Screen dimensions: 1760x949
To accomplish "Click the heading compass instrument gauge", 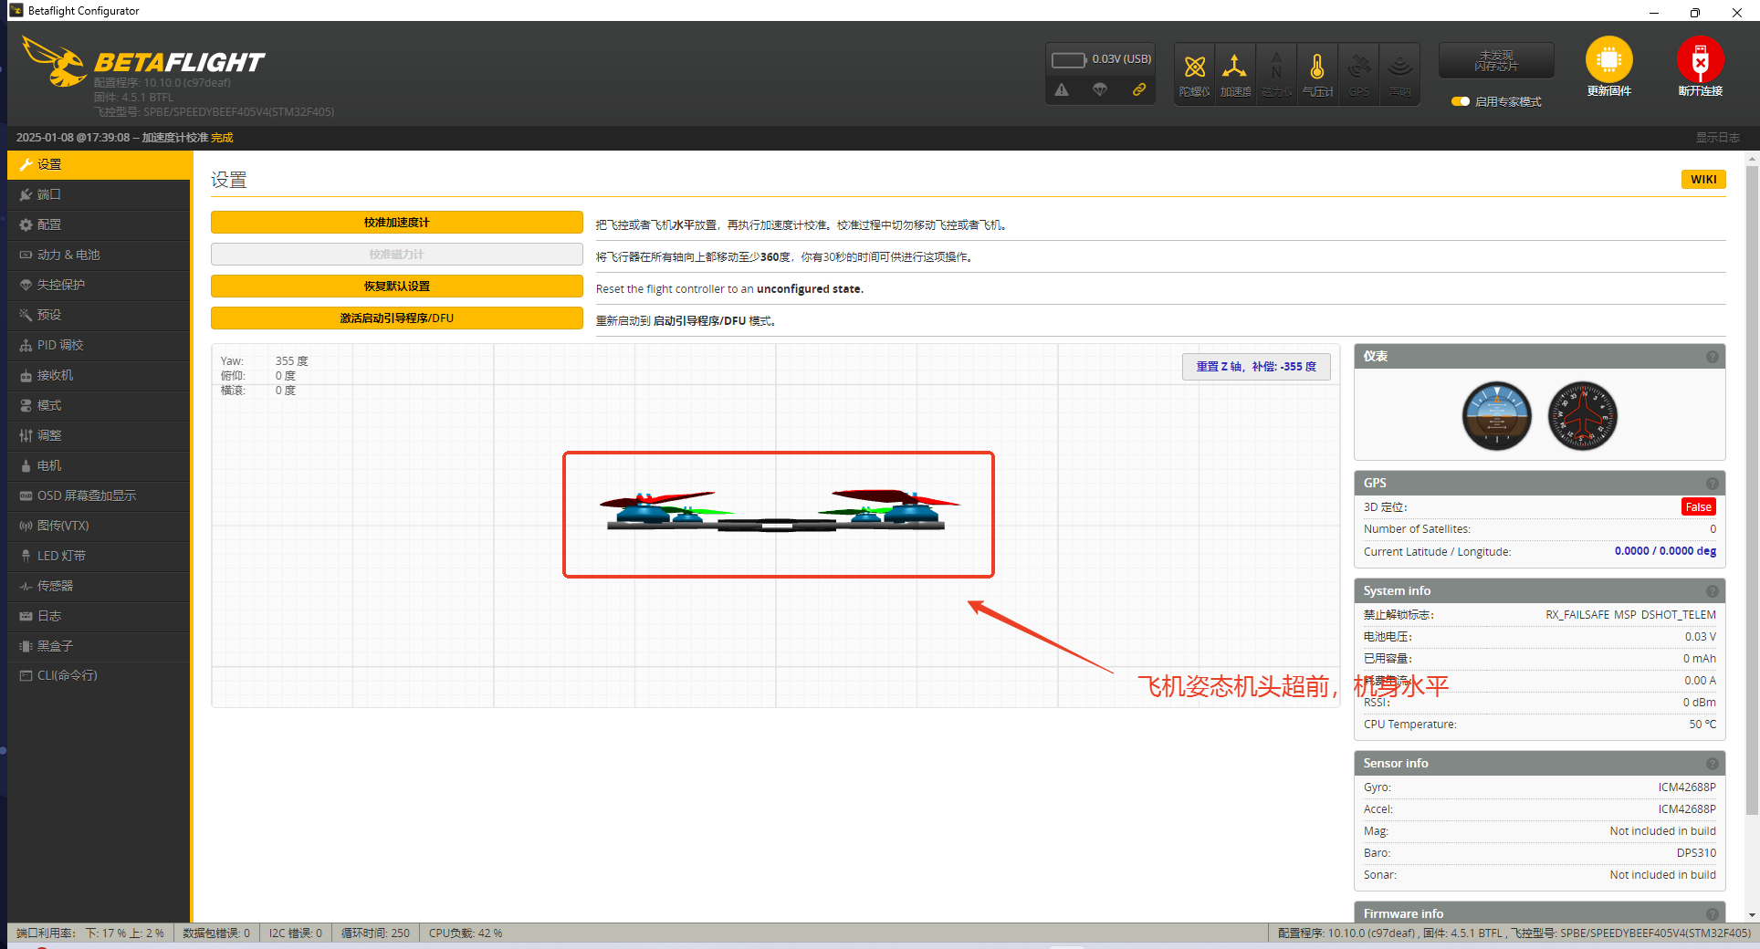I will 1583,416.
